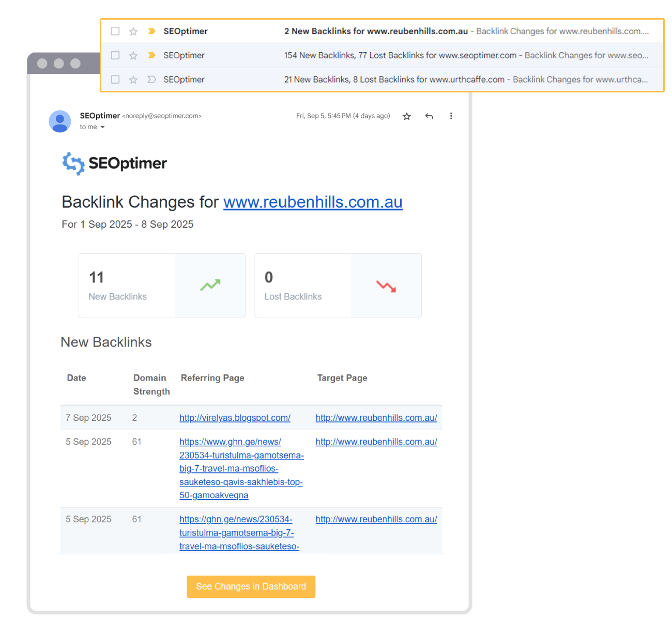Image resolution: width=672 pixels, height=630 pixels.
Task: Star the opened SEOptimer message
Action: [x=407, y=116]
